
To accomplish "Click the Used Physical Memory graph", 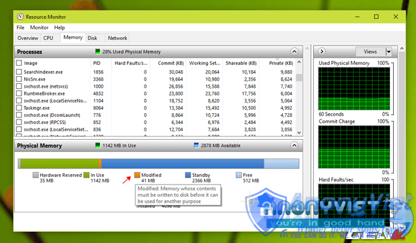I will coord(354,88).
